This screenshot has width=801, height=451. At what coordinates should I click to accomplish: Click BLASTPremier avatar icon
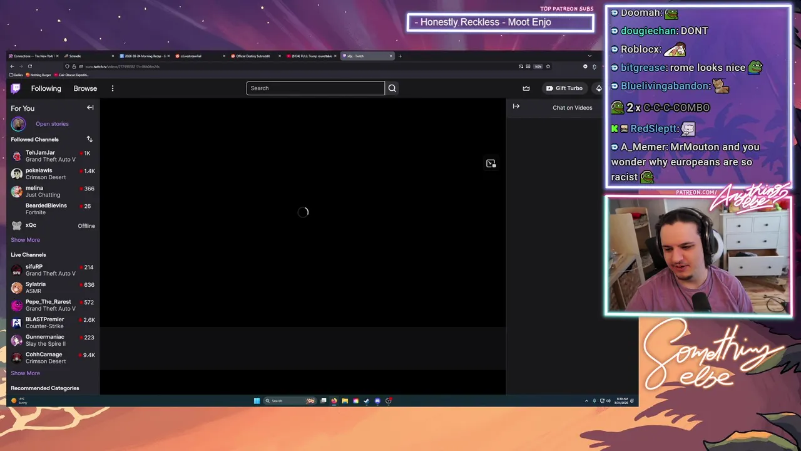coord(17,323)
